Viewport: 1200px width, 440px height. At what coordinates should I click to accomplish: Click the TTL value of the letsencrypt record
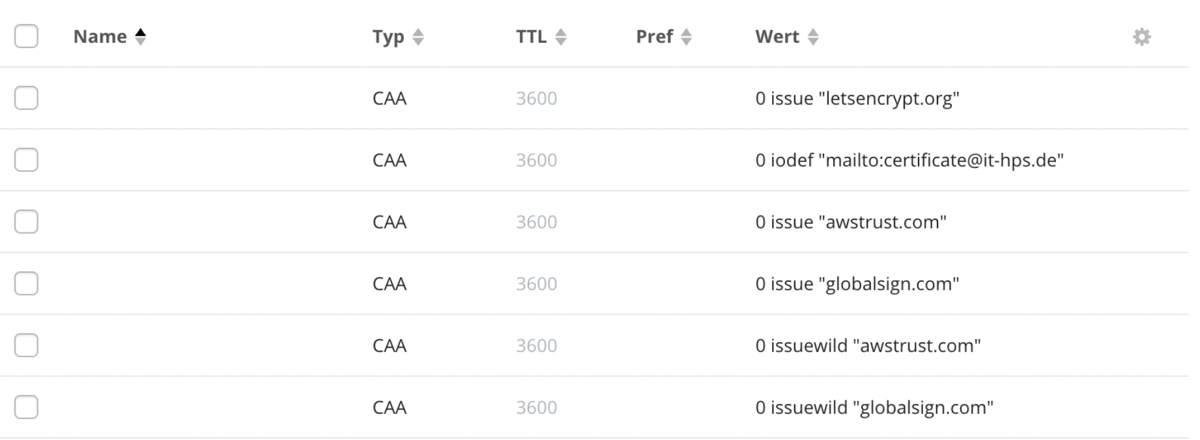(x=536, y=98)
